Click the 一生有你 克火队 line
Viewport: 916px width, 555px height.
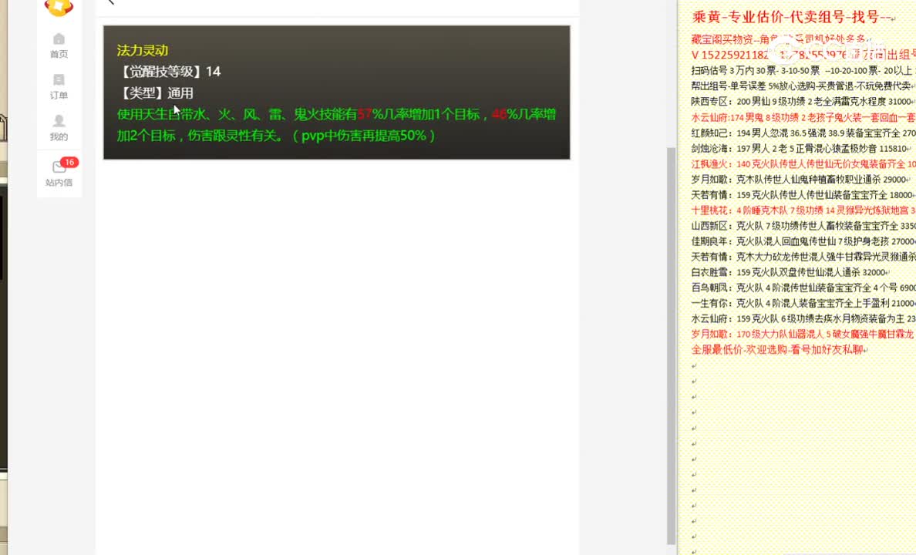(x=803, y=303)
